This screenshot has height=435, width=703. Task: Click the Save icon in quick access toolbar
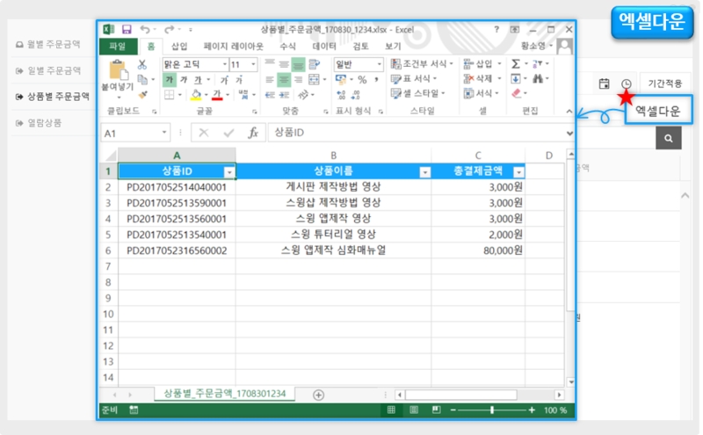(x=127, y=30)
